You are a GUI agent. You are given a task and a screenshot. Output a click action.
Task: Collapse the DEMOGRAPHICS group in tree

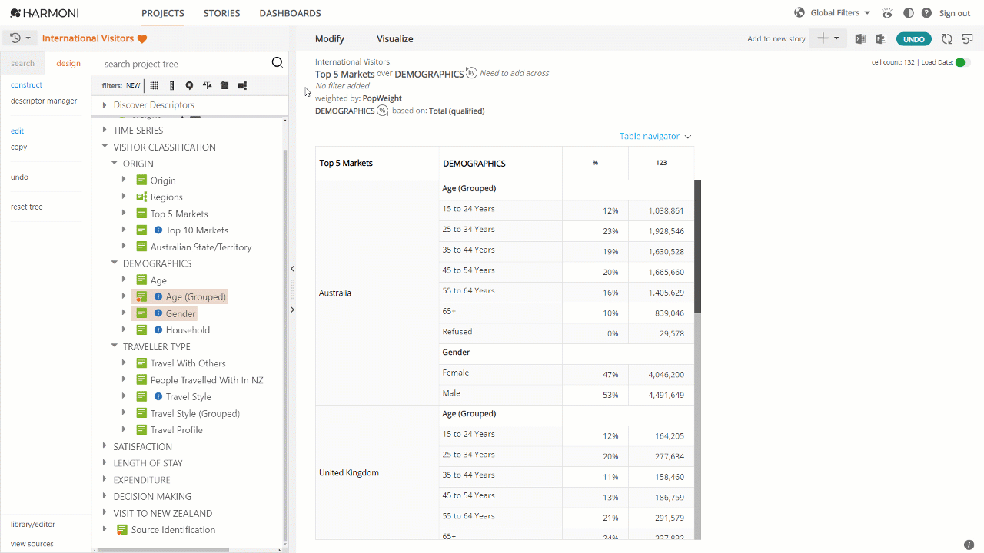click(115, 263)
